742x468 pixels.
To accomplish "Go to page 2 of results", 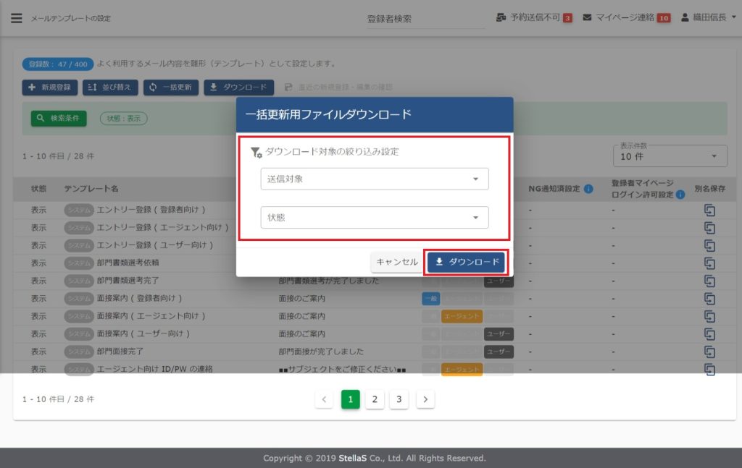I will [x=375, y=399].
